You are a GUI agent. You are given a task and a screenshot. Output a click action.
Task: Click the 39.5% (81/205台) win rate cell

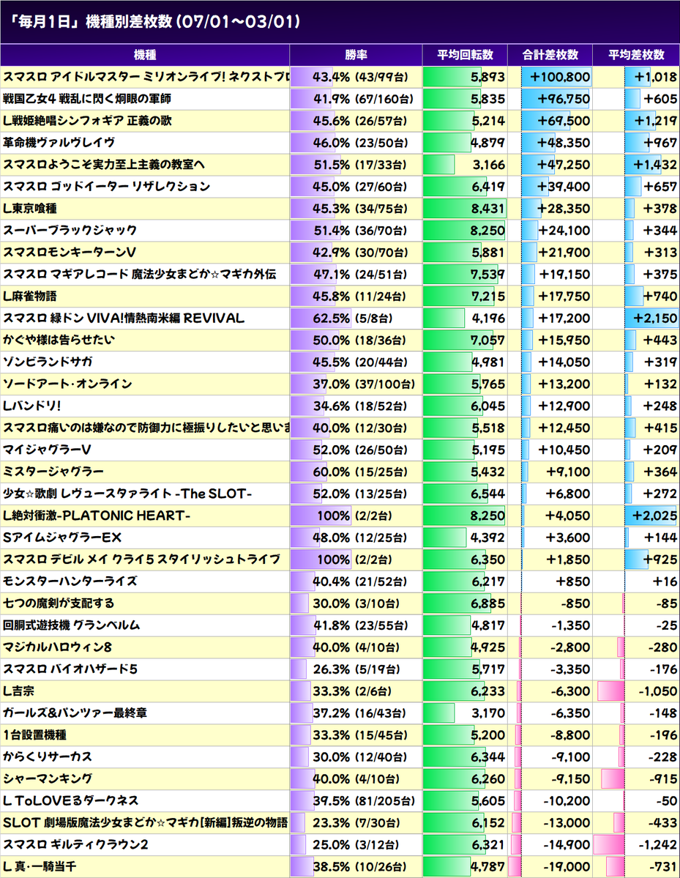[356, 800]
